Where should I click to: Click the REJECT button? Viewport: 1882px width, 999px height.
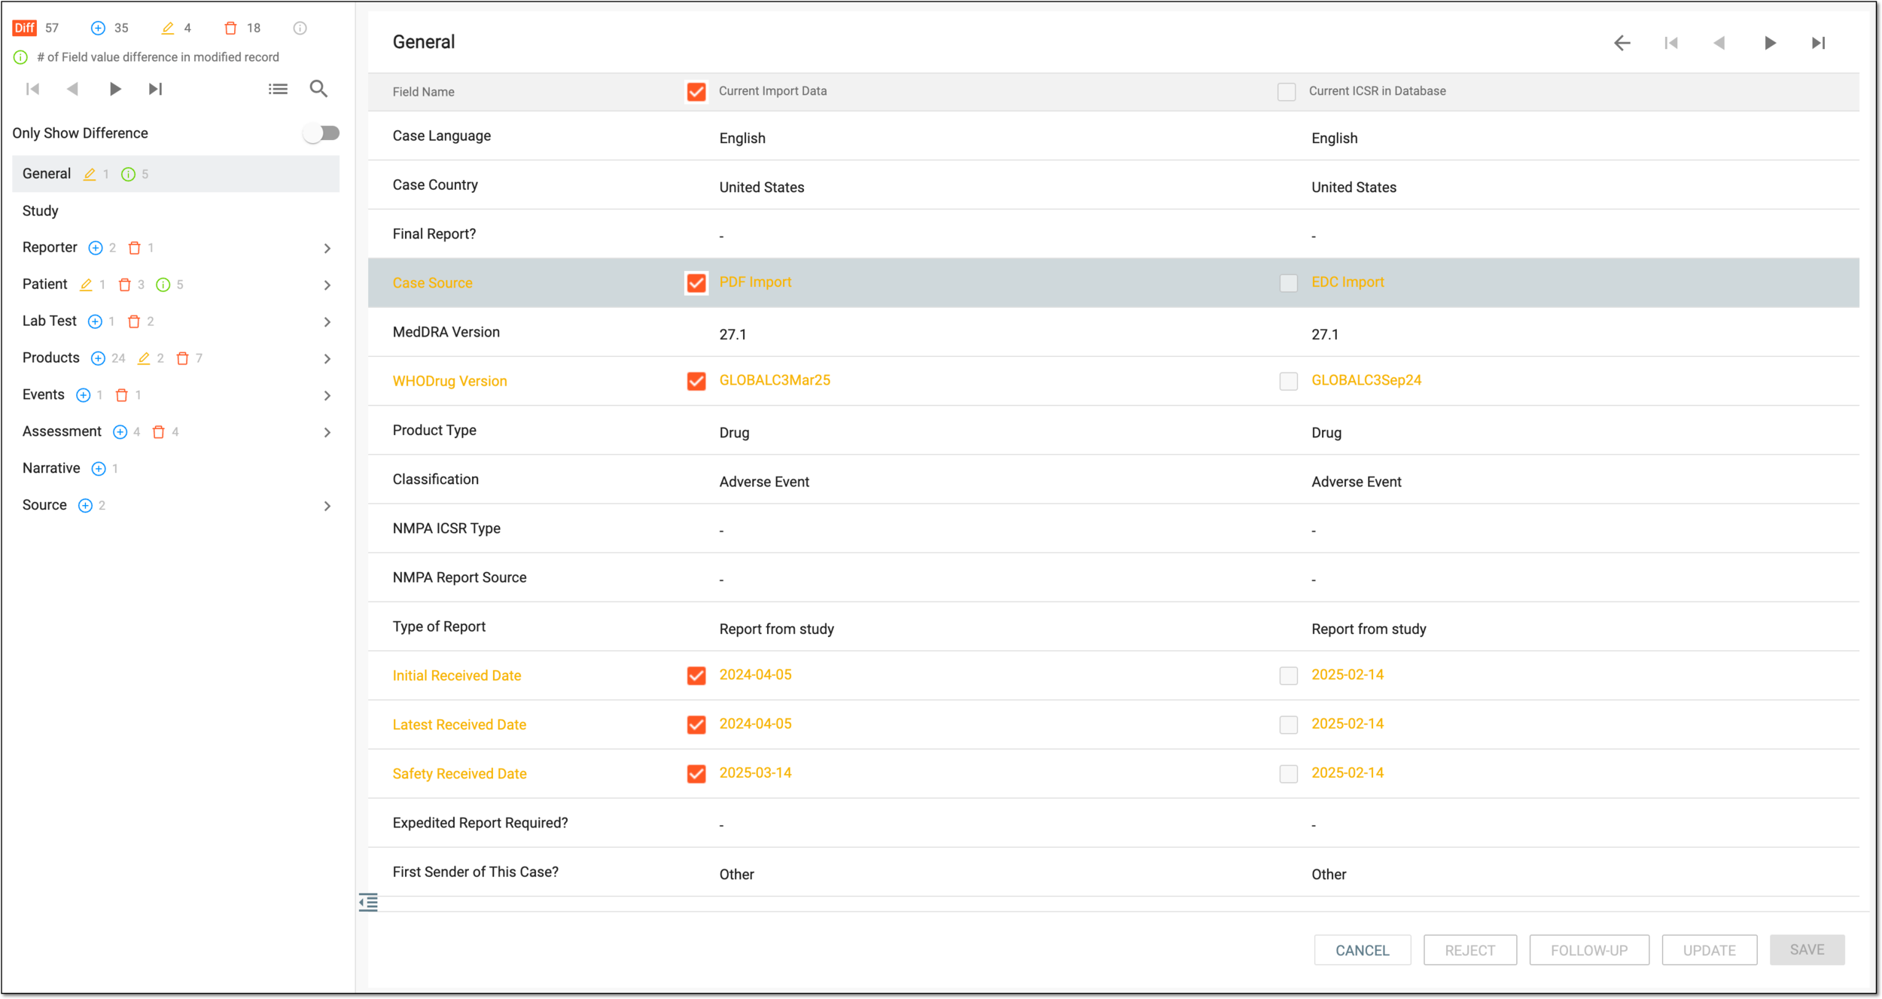pos(1470,950)
